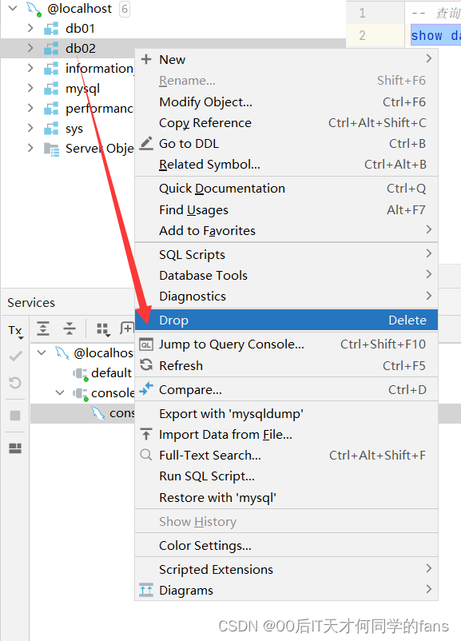Expand the sys schema node
The width and height of the screenshot is (461, 641).
click(30, 128)
